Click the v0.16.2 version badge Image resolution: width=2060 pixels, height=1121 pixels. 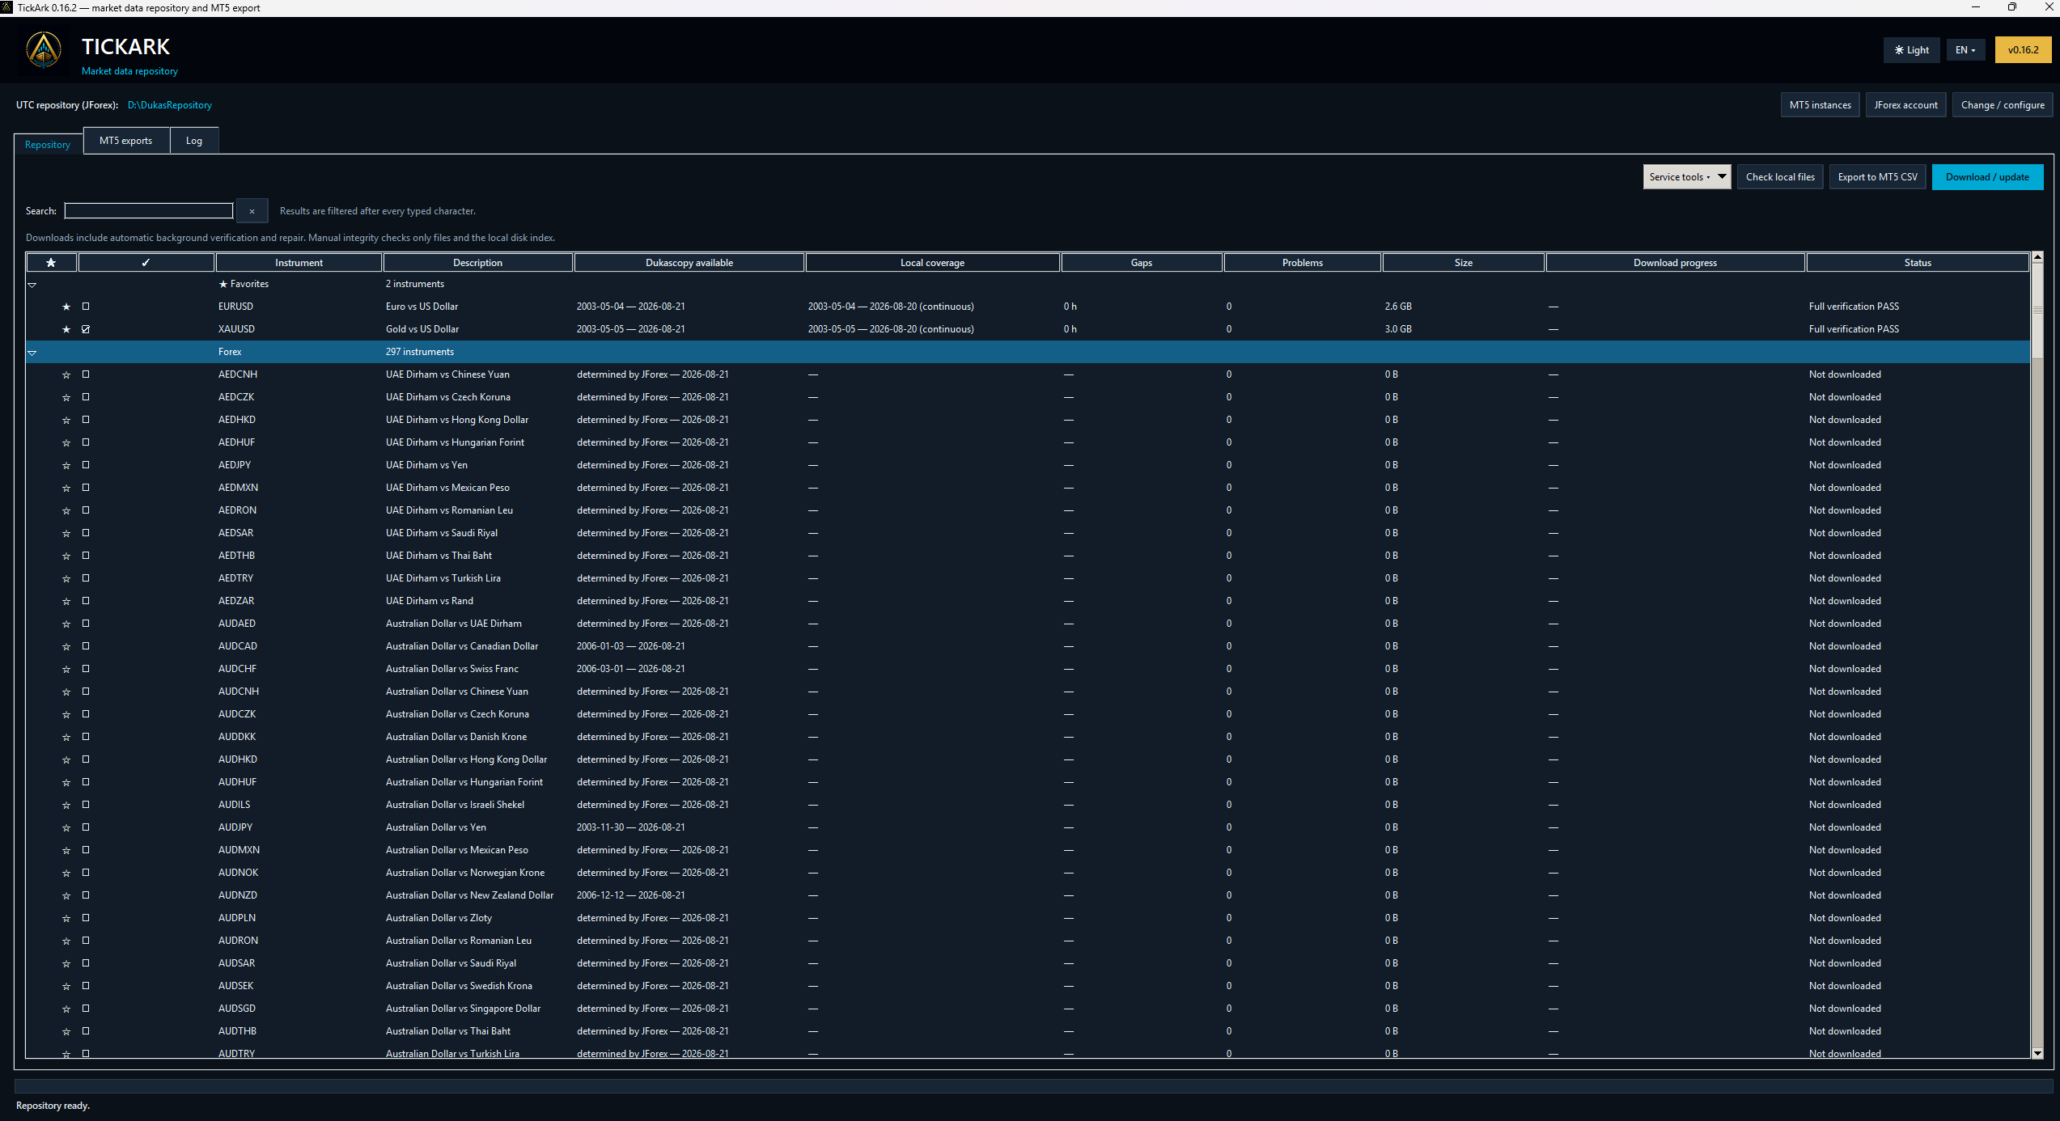pyautogui.click(x=2023, y=50)
